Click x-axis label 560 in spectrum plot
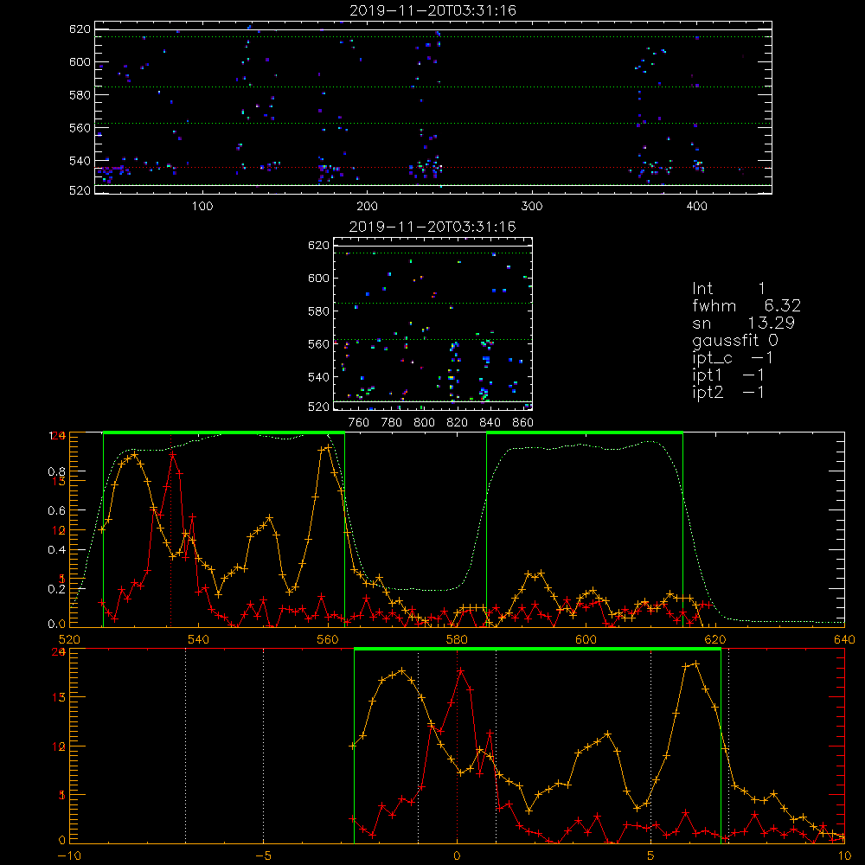Image resolution: width=865 pixels, height=865 pixels. (x=328, y=639)
